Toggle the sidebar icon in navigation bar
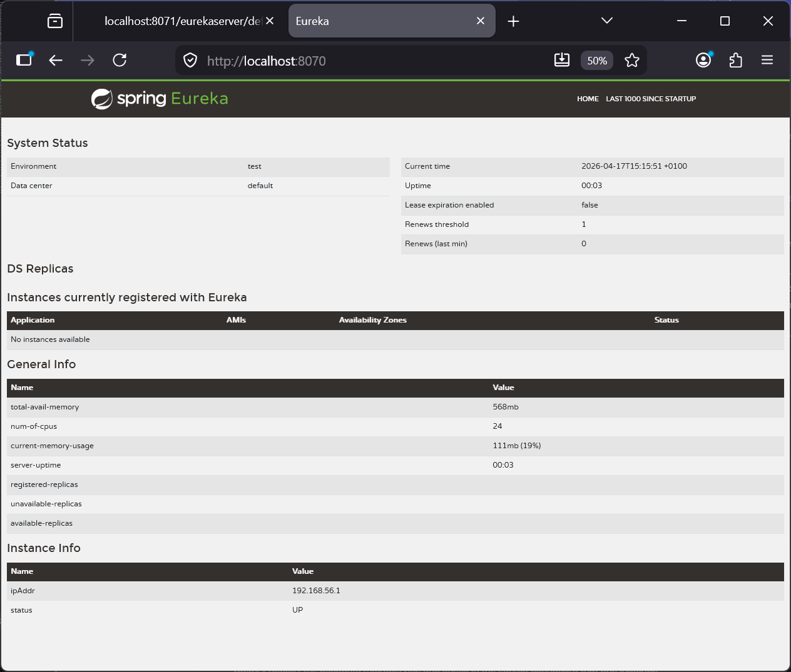 (24, 60)
